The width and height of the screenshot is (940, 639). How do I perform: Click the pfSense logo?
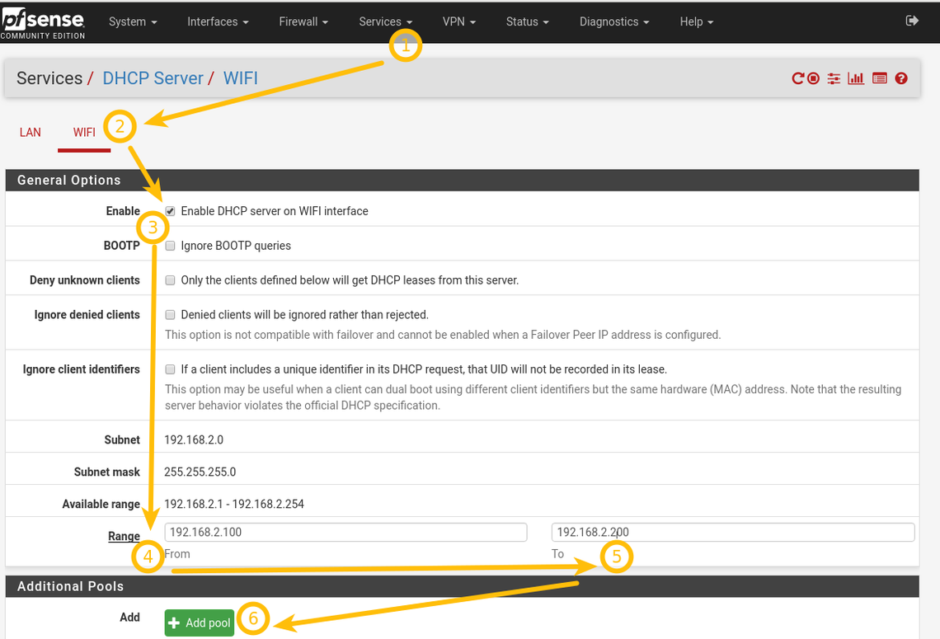tap(43, 21)
